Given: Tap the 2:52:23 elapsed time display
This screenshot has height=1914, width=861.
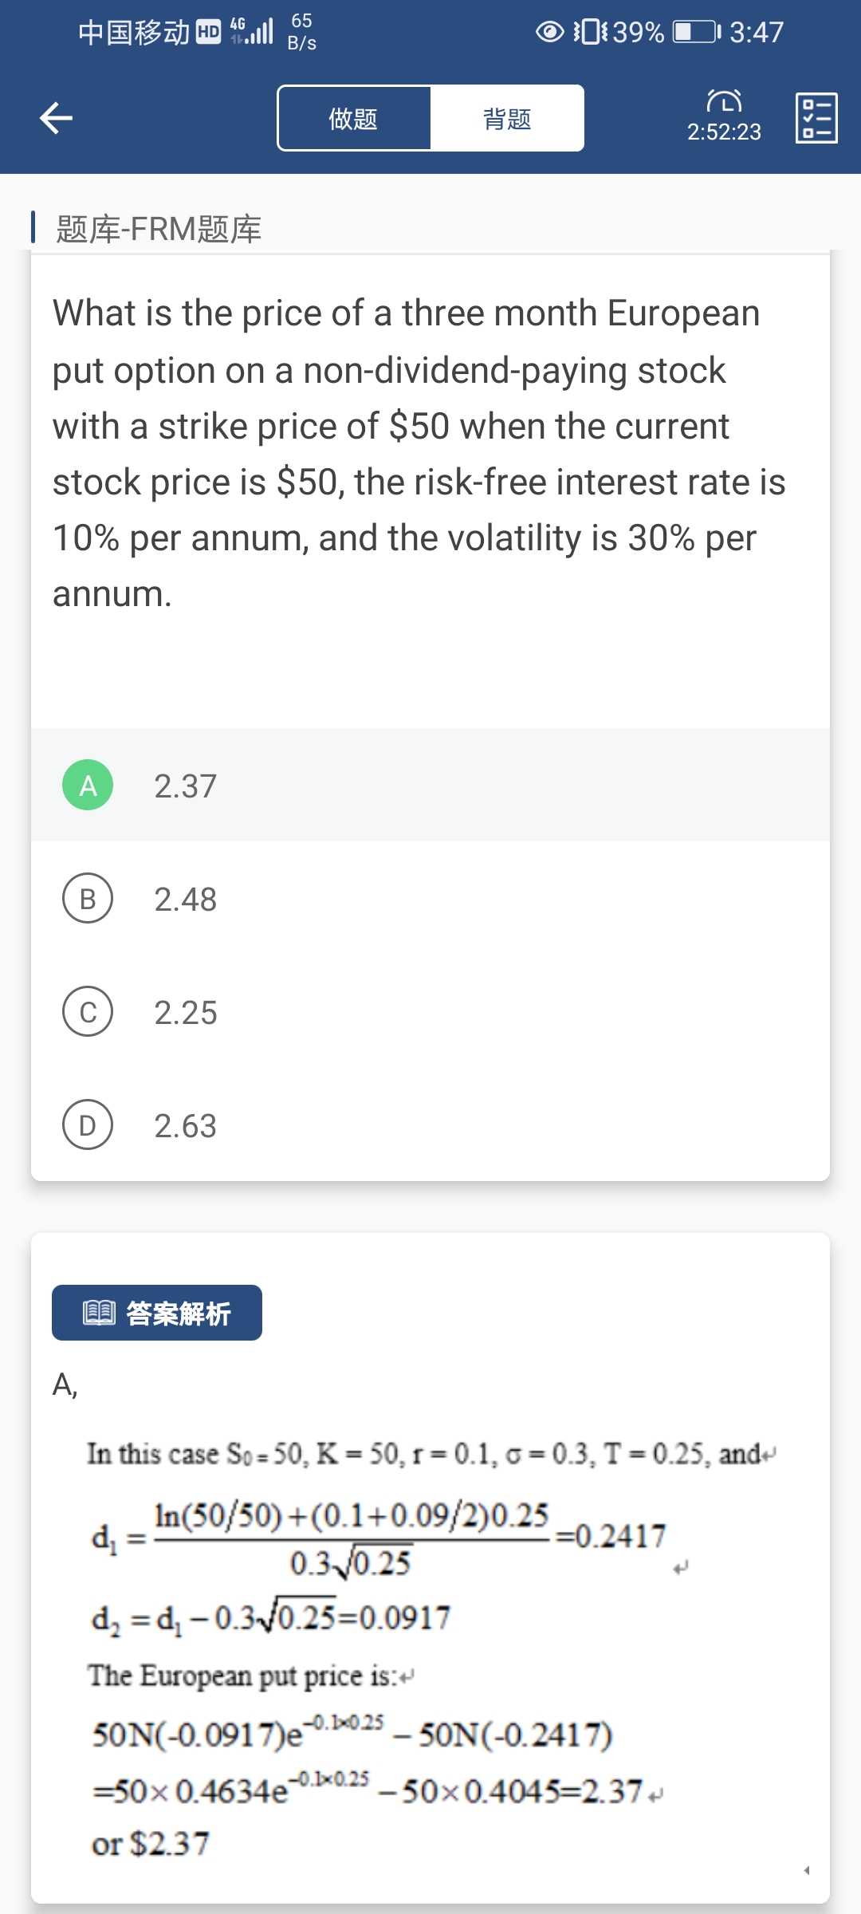Looking at the screenshot, I should tap(724, 132).
